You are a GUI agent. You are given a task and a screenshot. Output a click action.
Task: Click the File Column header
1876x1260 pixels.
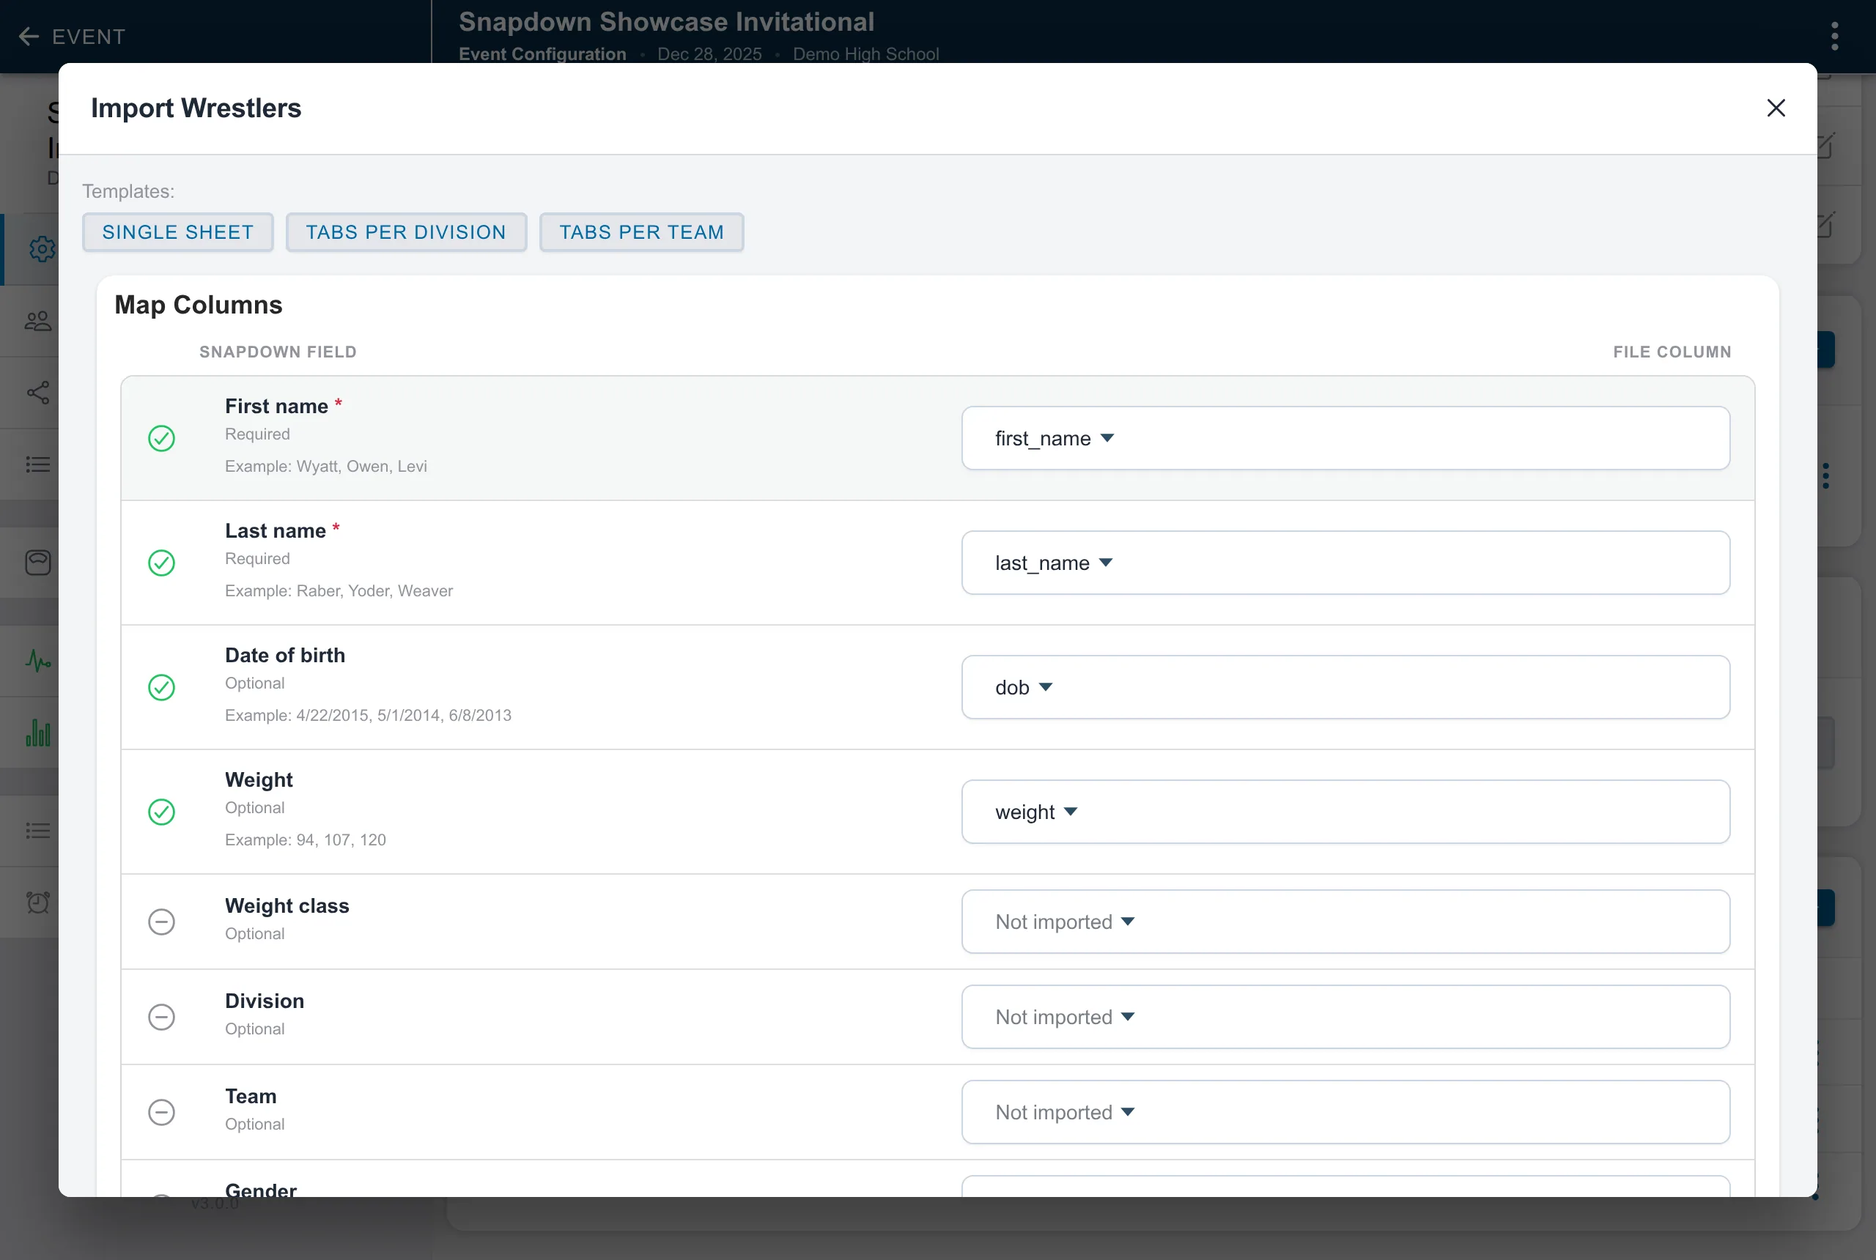(1672, 352)
